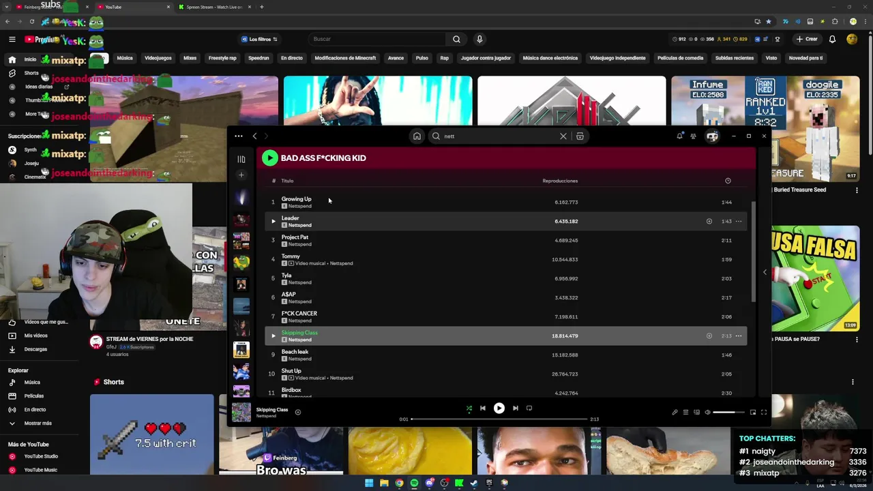Play the BAD ASS F*CKING KID album
This screenshot has height=491, width=873.
(x=270, y=158)
